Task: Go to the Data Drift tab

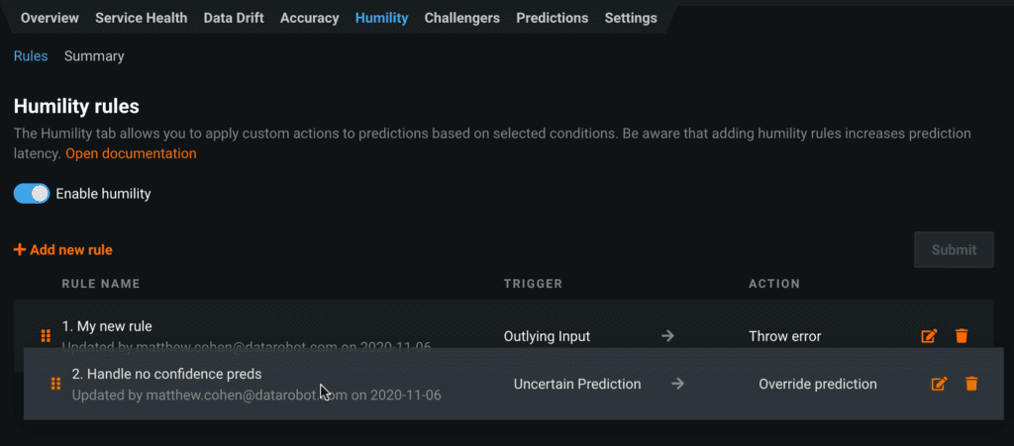Action: (x=234, y=18)
